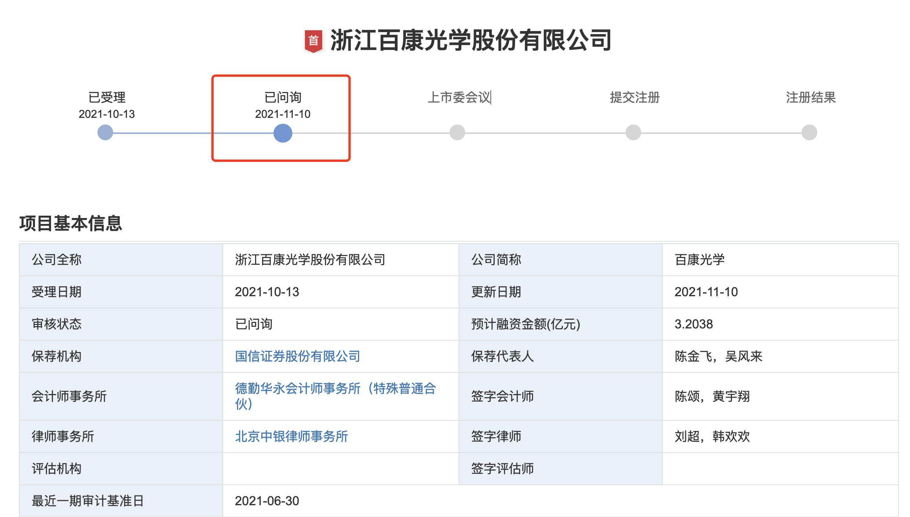
Task: Click the 保荐机构 label cell
Action: pos(121,356)
